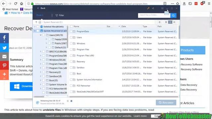
Task: Check the Windows folder row checkbox
Action: pyautogui.click(x=71, y=43)
